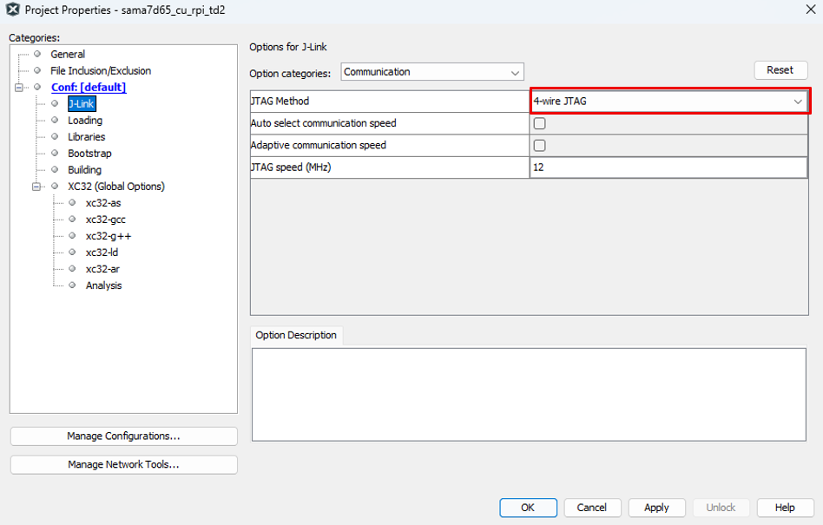Click the Loading category bullet icon

pyautogui.click(x=55, y=121)
